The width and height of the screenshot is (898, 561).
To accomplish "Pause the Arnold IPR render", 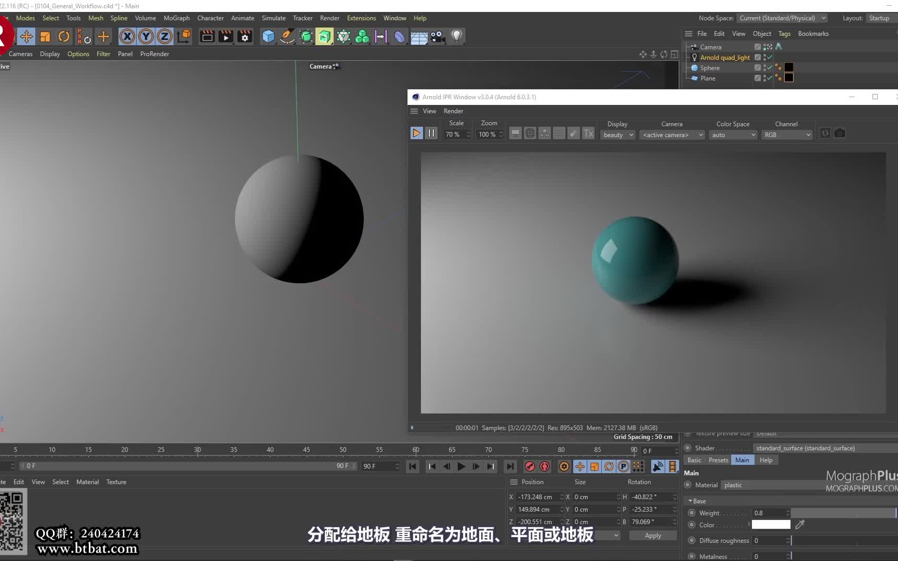I will tap(431, 133).
